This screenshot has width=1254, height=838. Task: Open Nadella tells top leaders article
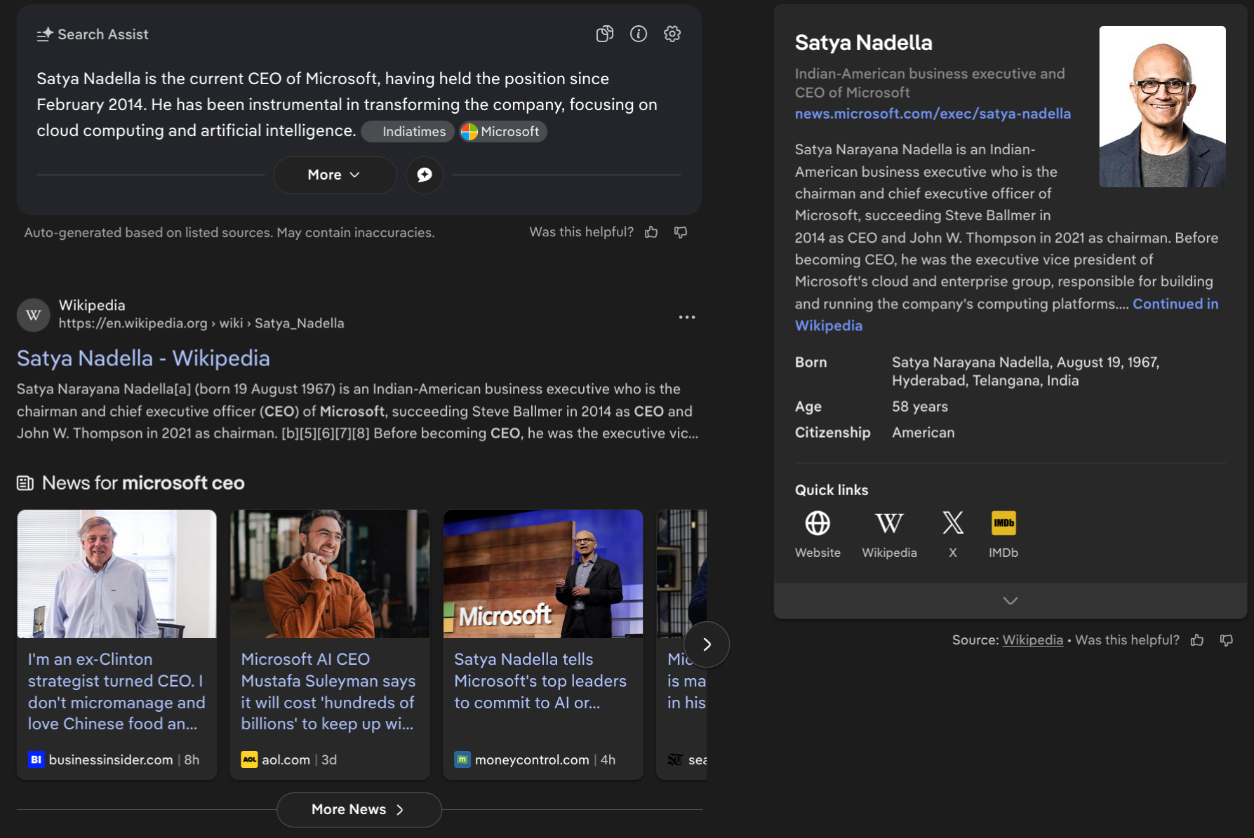coord(540,681)
